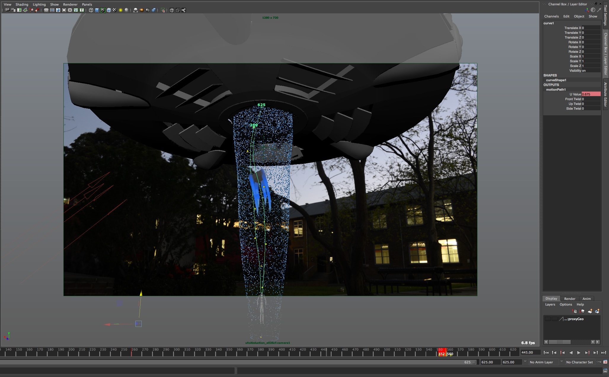Enable Use All Lights yellow icon

121,10
